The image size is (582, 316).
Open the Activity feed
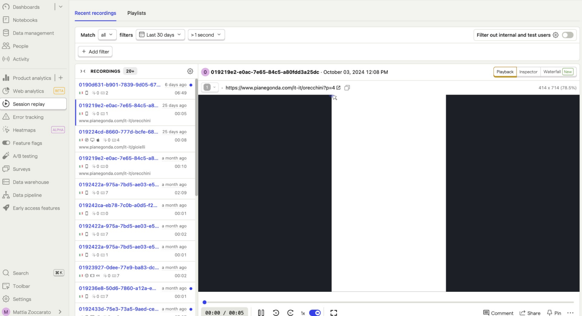tap(21, 59)
